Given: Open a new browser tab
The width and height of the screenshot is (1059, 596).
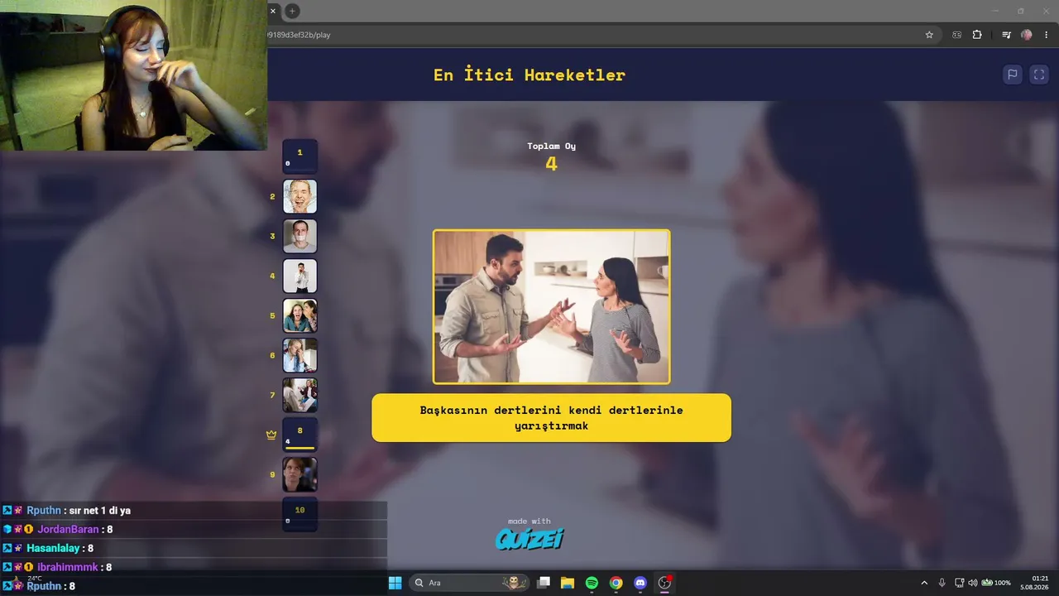Looking at the screenshot, I should (292, 11).
